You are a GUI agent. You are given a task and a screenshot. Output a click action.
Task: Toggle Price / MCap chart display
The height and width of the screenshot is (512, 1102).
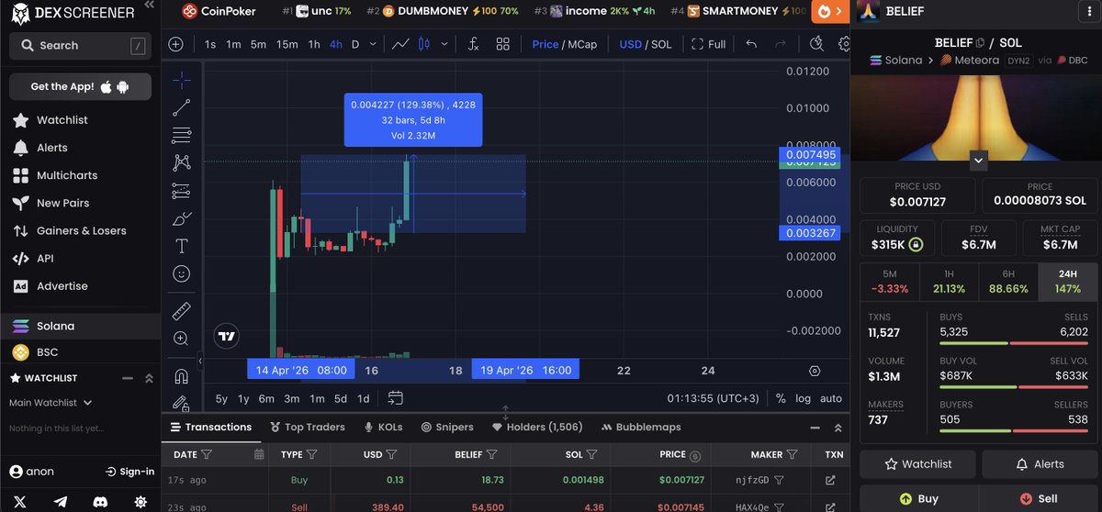coord(564,44)
